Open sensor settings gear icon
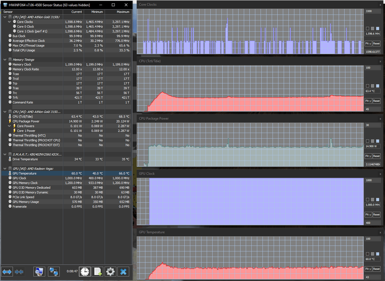Screen dimensions: 385x281 110,272
